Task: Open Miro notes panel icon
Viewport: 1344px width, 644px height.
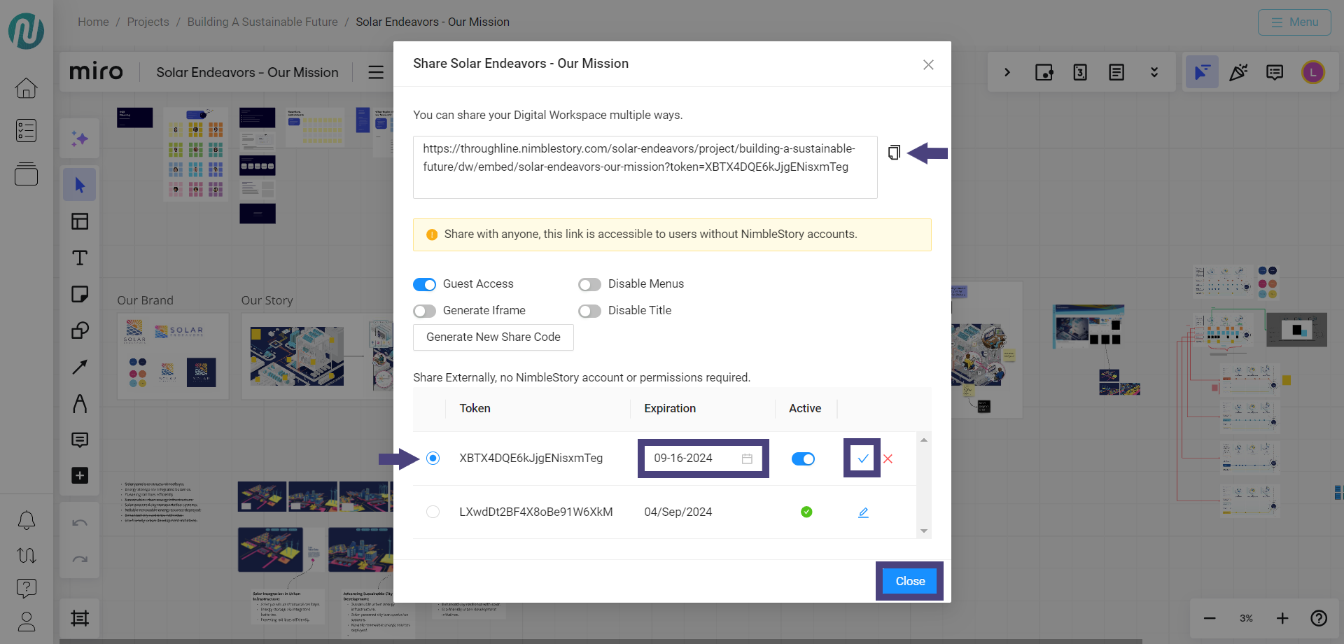Action: [x=1116, y=72]
